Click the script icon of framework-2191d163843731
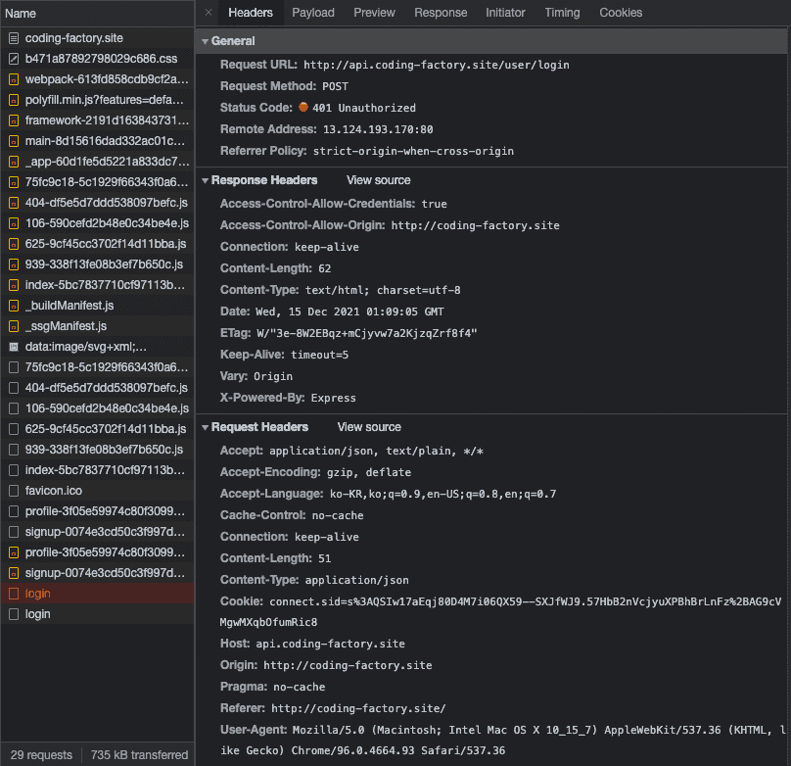Viewport: 791px width, 766px height. tap(14, 120)
